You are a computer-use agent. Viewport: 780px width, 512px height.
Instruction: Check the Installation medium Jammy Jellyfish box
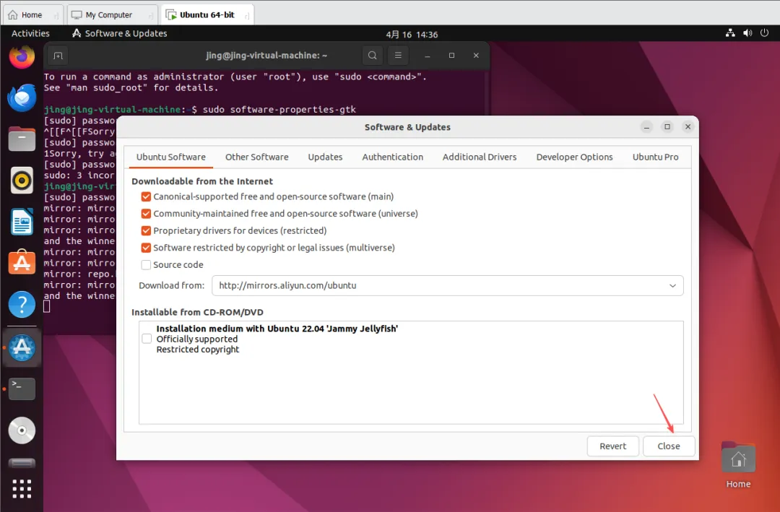(x=147, y=339)
